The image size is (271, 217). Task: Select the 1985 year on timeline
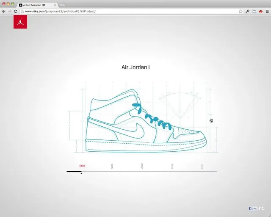point(82,166)
